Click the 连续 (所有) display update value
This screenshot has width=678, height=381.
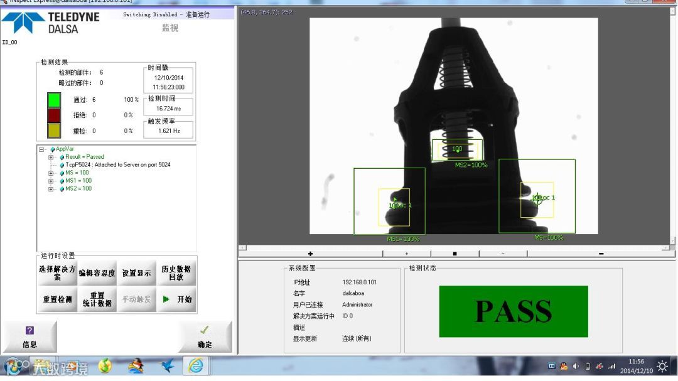[x=357, y=338]
